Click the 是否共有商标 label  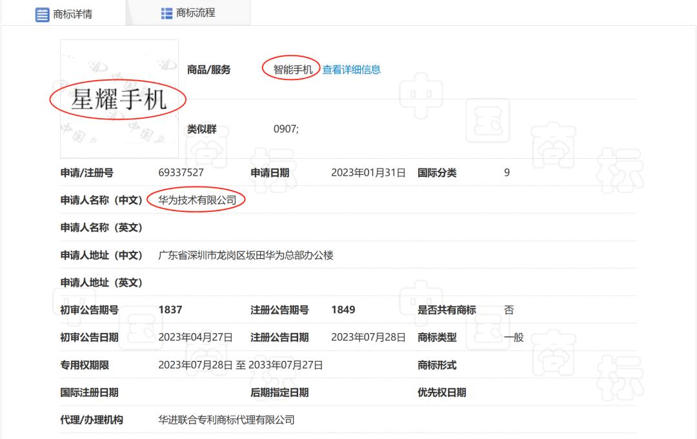[x=447, y=310]
